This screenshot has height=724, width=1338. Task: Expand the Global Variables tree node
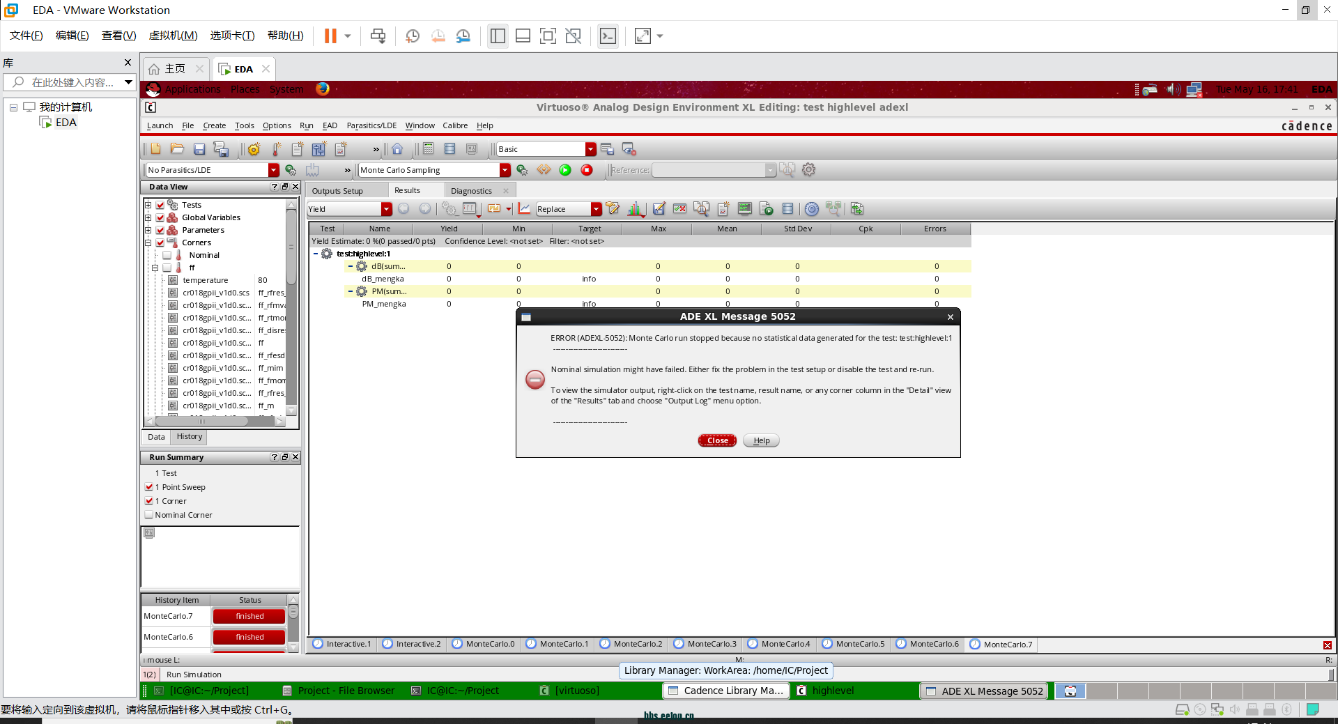coord(148,217)
